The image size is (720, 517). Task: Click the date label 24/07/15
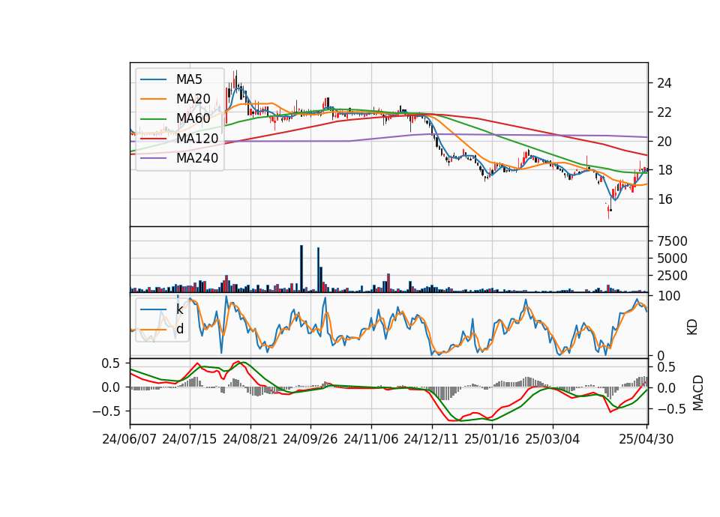click(x=190, y=440)
